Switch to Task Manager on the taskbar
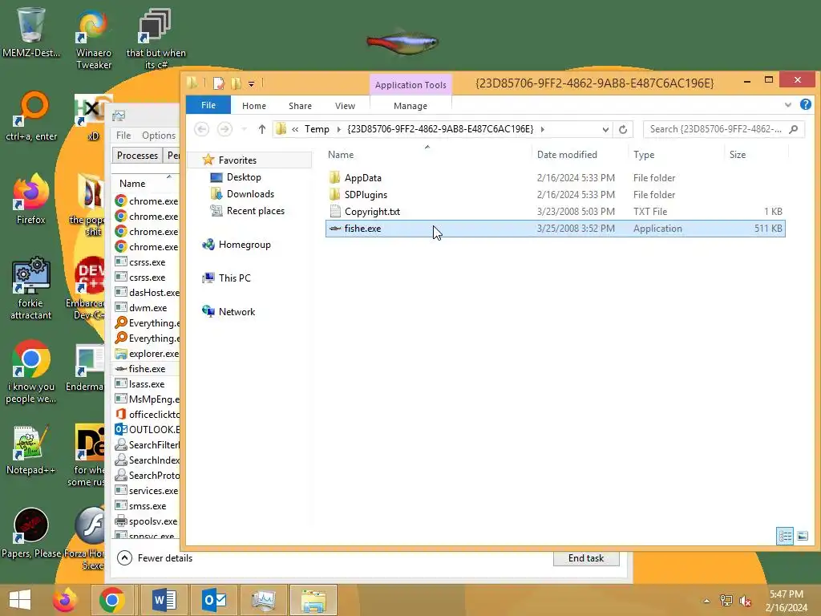821x616 pixels. tap(263, 600)
